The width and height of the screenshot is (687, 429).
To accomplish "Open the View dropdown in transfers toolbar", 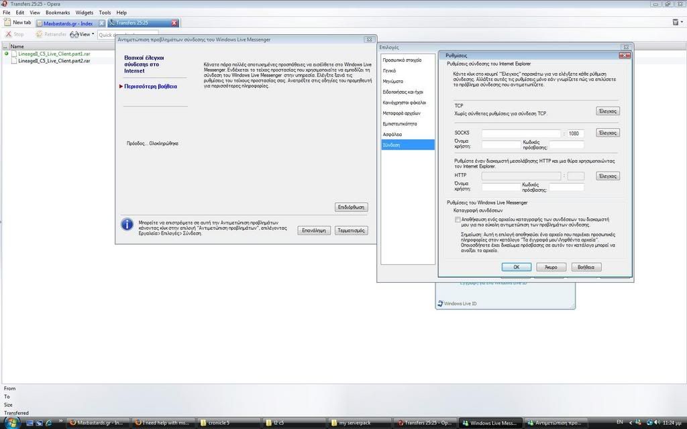I will pyautogui.click(x=84, y=34).
